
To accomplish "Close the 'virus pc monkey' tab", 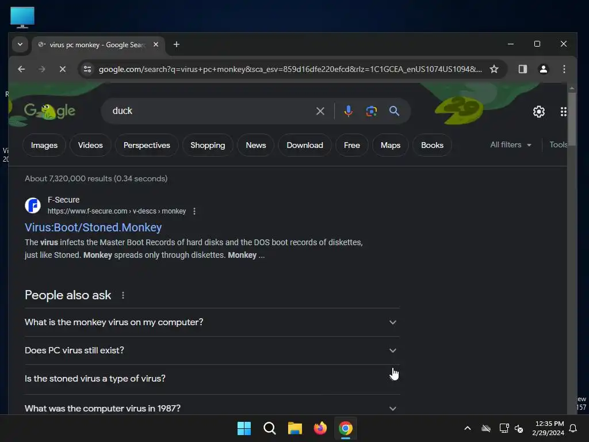I will pos(156,44).
